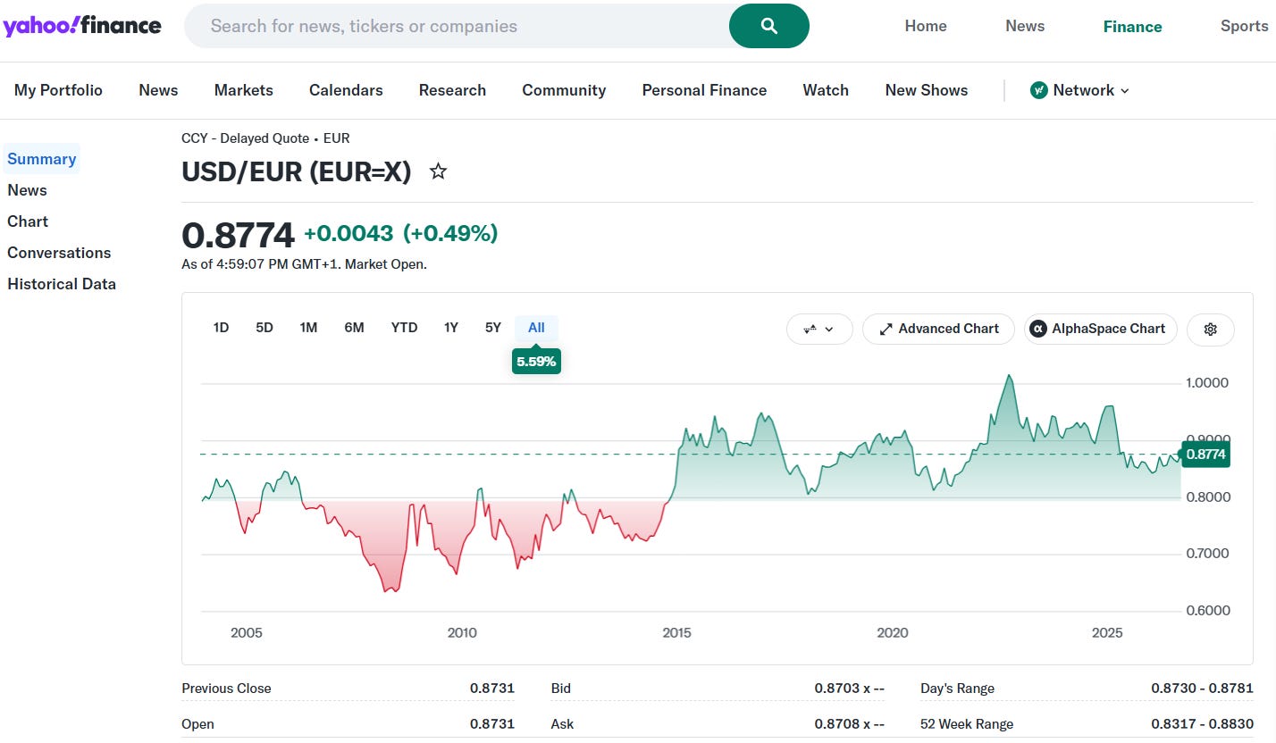Viewport: 1276px width, 743px height.
Task: Open Historical Data in the sidebar
Action: pyautogui.click(x=62, y=284)
